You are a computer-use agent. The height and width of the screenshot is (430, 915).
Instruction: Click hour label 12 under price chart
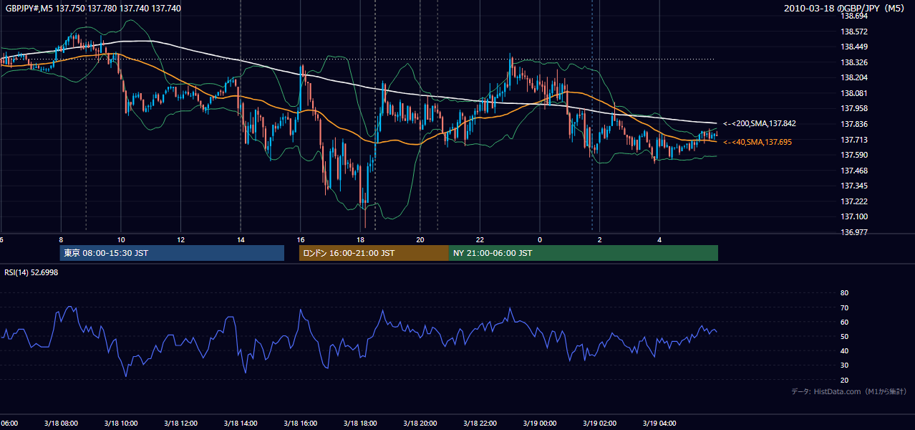pyautogui.click(x=181, y=239)
